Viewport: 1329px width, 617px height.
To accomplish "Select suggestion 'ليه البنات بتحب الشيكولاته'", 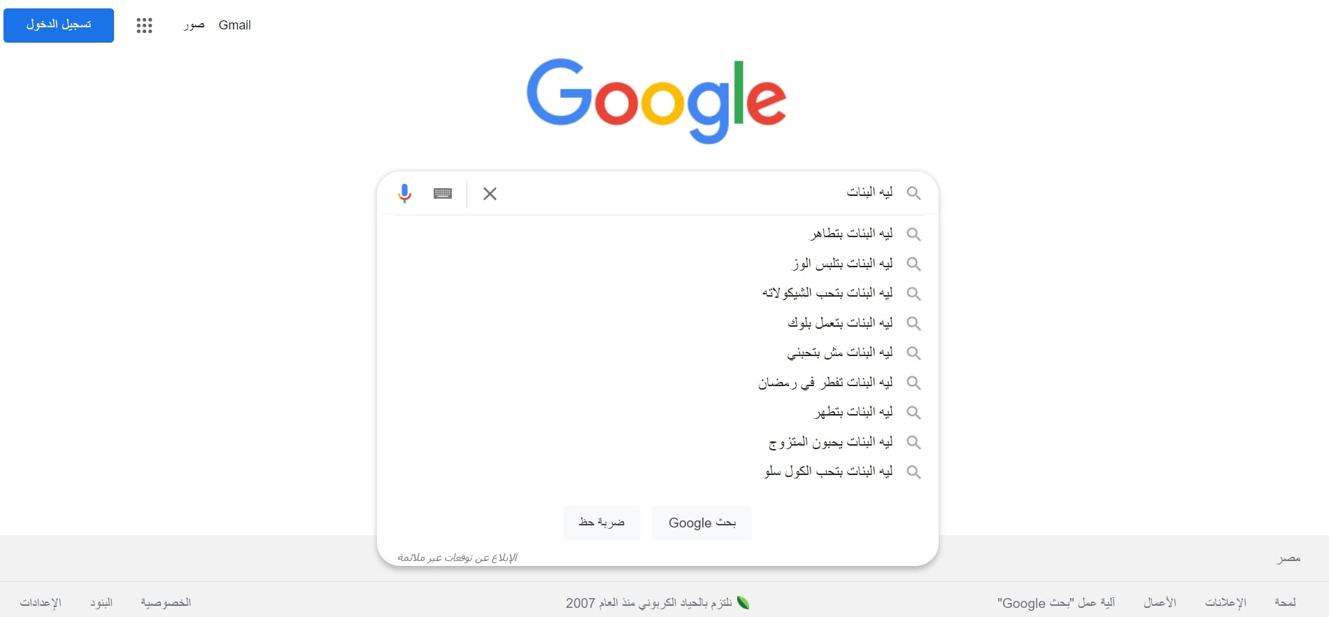I will coord(827,293).
